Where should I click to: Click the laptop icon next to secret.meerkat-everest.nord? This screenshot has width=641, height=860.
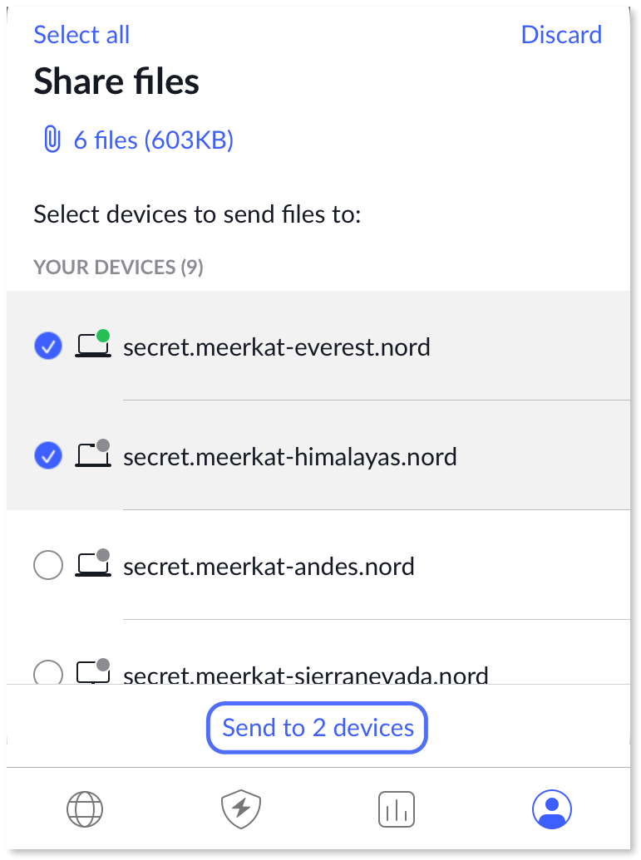[92, 346]
